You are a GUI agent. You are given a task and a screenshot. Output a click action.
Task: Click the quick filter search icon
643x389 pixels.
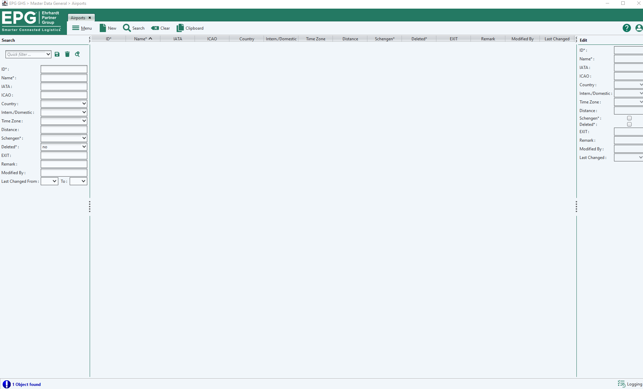click(77, 54)
